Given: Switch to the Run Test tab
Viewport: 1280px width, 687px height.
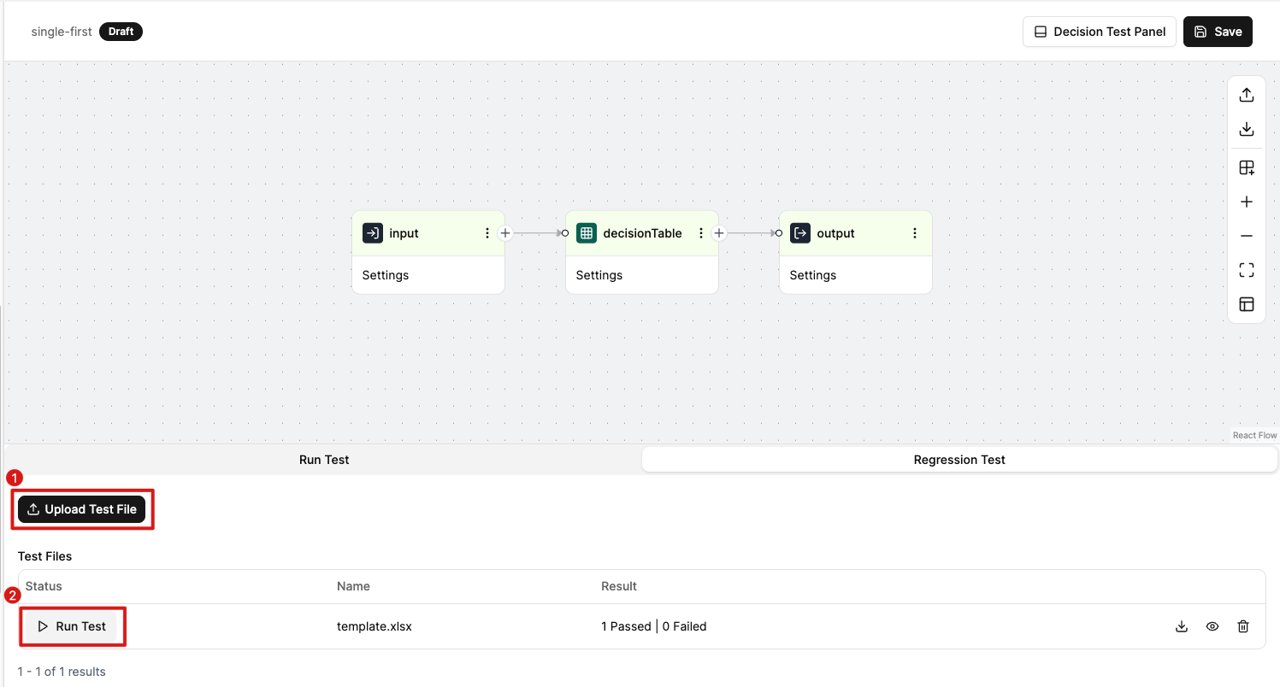Looking at the screenshot, I should 324,460.
